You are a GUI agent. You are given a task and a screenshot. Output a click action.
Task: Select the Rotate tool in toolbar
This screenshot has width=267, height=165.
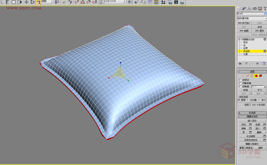pyautogui.click(x=32, y=2)
